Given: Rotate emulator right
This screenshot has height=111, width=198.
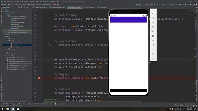Looking at the screenshot, I should pyautogui.click(x=153, y=31).
